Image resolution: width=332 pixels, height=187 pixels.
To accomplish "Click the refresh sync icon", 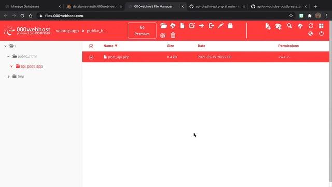I will point(311,26).
